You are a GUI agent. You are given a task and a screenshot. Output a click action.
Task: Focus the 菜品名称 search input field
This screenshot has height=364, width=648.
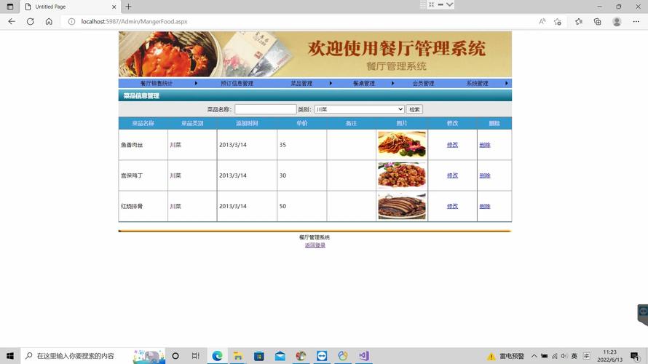point(265,109)
